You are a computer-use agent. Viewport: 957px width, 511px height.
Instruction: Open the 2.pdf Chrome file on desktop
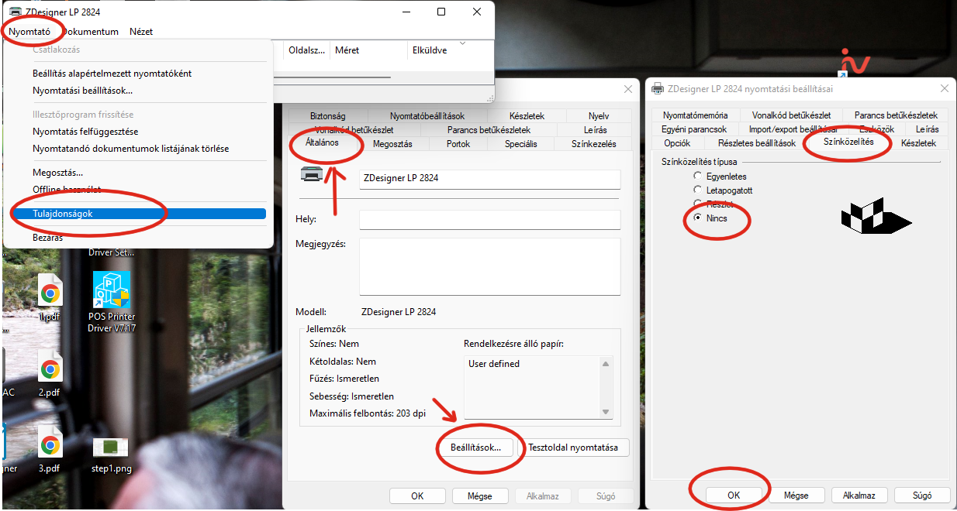pos(50,375)
